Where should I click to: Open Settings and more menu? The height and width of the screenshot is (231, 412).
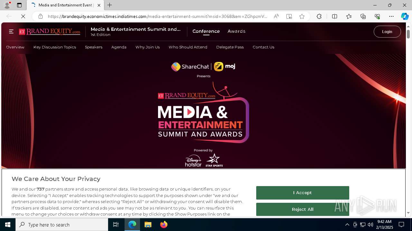coord(391,16)
